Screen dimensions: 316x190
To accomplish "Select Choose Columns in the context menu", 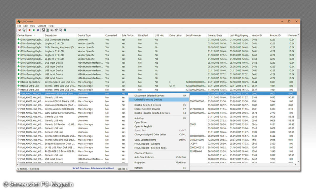I will tap(143, 153).
